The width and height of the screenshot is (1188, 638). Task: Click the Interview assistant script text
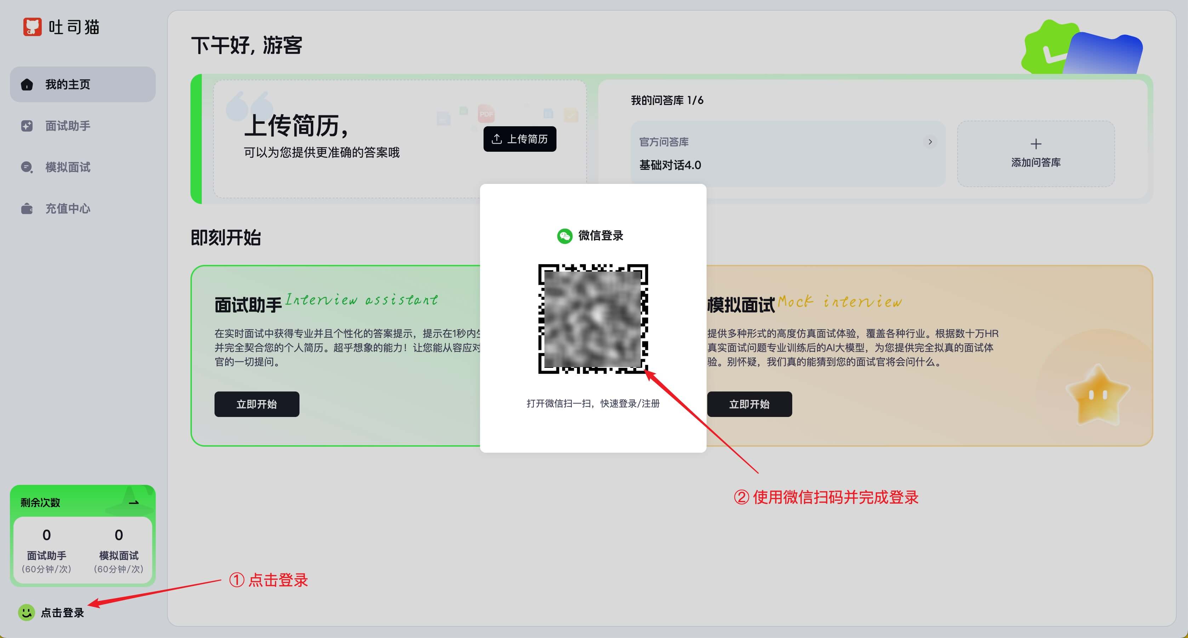361,300
